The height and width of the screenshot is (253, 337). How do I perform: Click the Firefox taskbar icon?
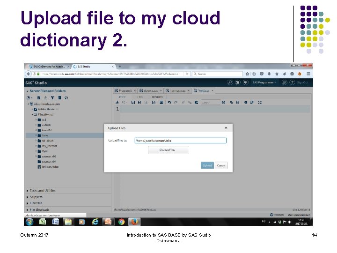pyautogui.click(x=134, y=222)
